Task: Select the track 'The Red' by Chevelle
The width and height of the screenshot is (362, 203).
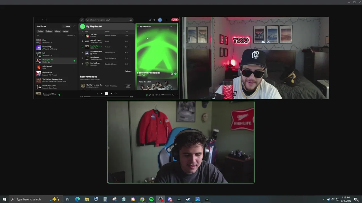Action: [106, 36]
